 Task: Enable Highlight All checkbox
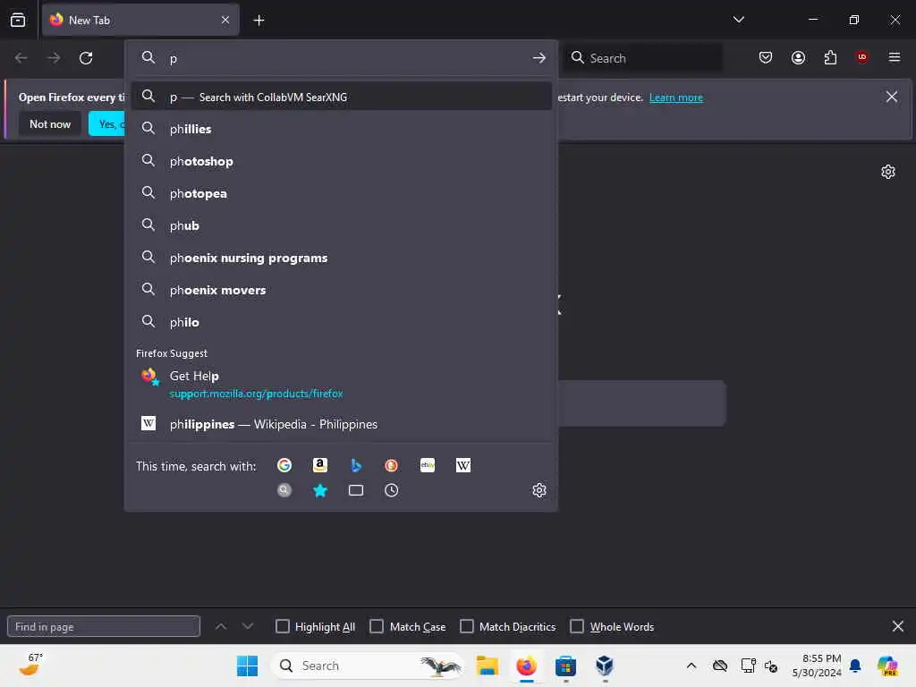[282, 626]
